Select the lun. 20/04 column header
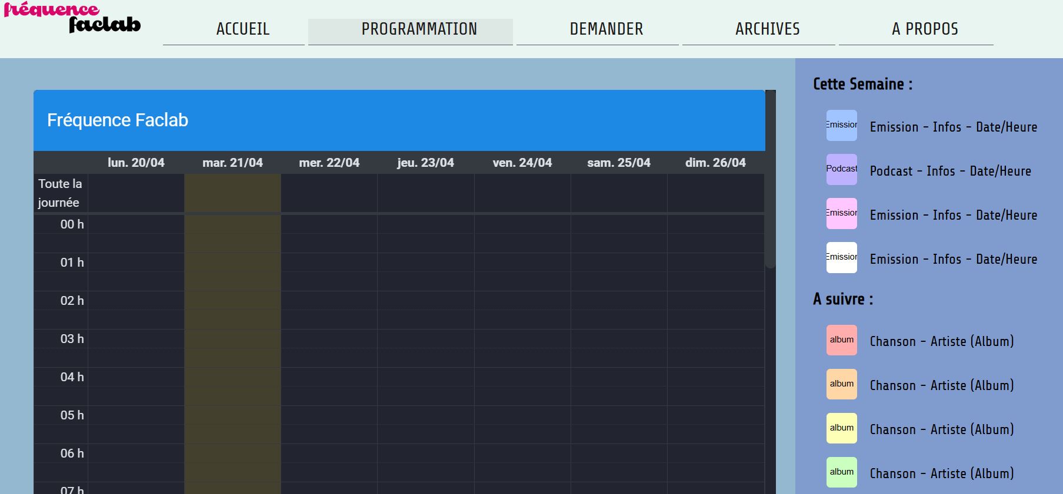The image size is (1063, 494). [x=136, y=163]
